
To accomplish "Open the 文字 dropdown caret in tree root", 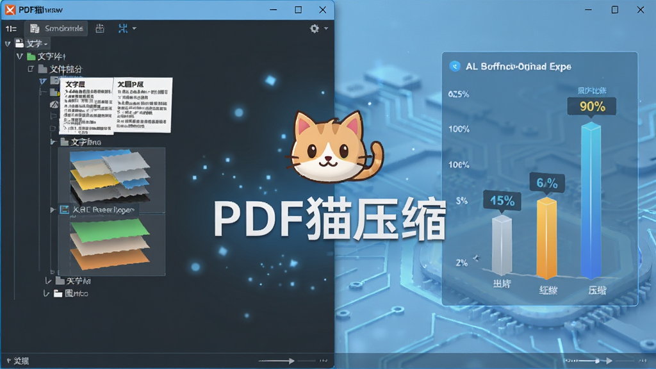I will pyautogui.click(x=45, y=44).
